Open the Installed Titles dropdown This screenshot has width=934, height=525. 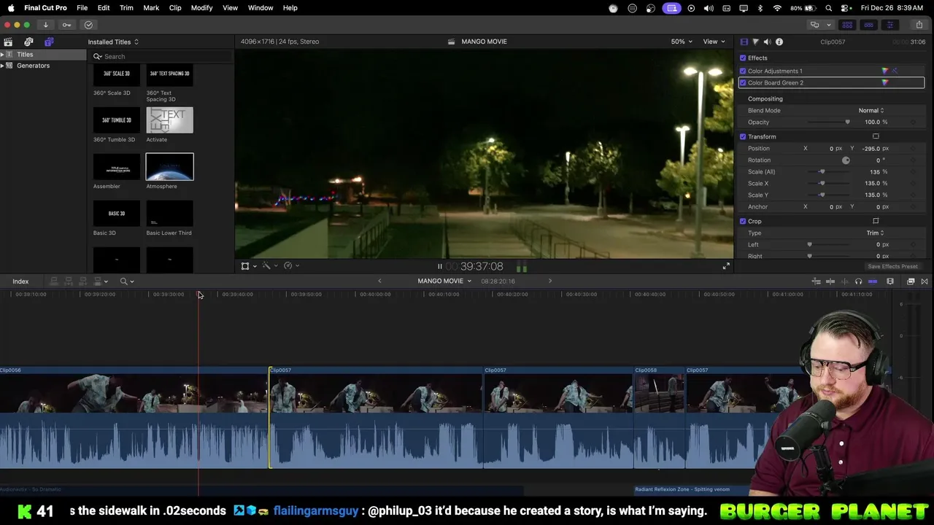(x=113, y=42)
